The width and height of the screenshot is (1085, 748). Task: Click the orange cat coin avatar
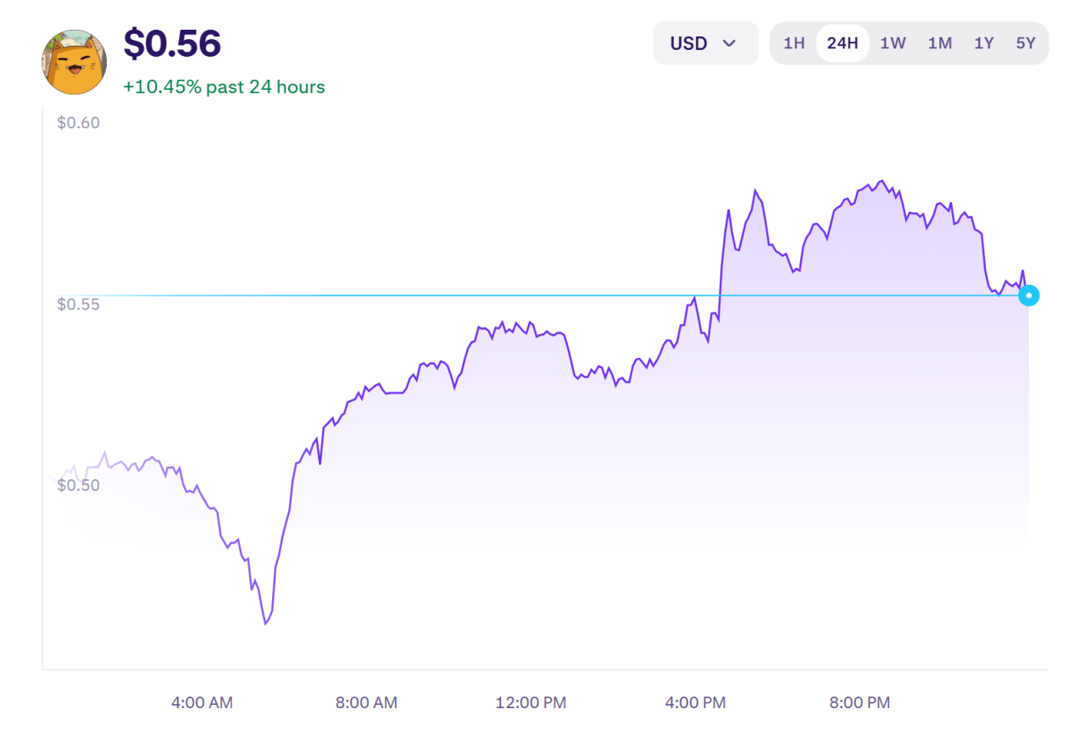tap(75, 62)
